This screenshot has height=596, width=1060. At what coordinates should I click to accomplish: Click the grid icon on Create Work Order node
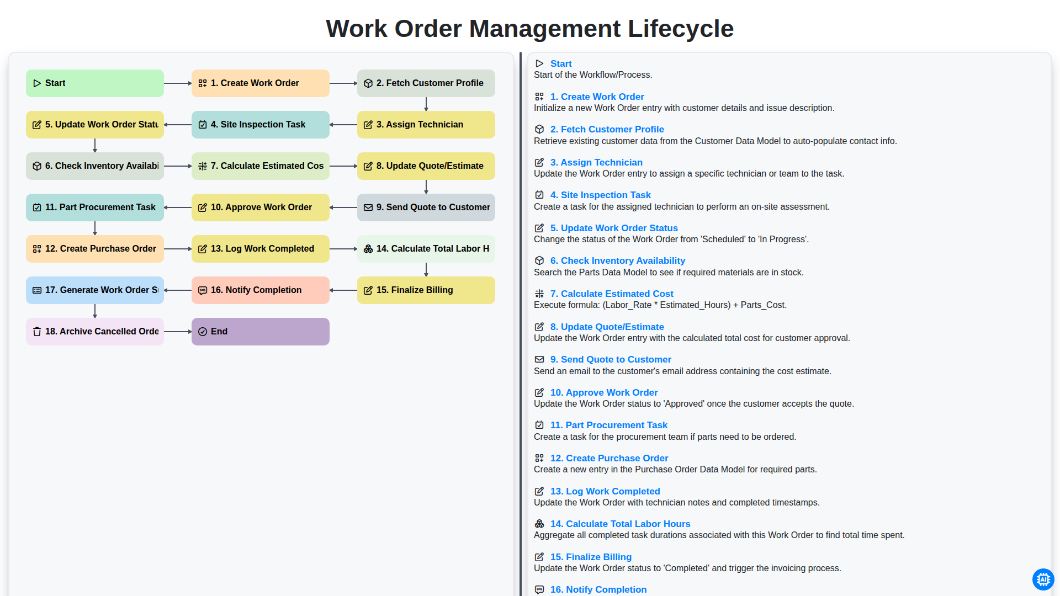pyautogui.click(x=203, y=83)
